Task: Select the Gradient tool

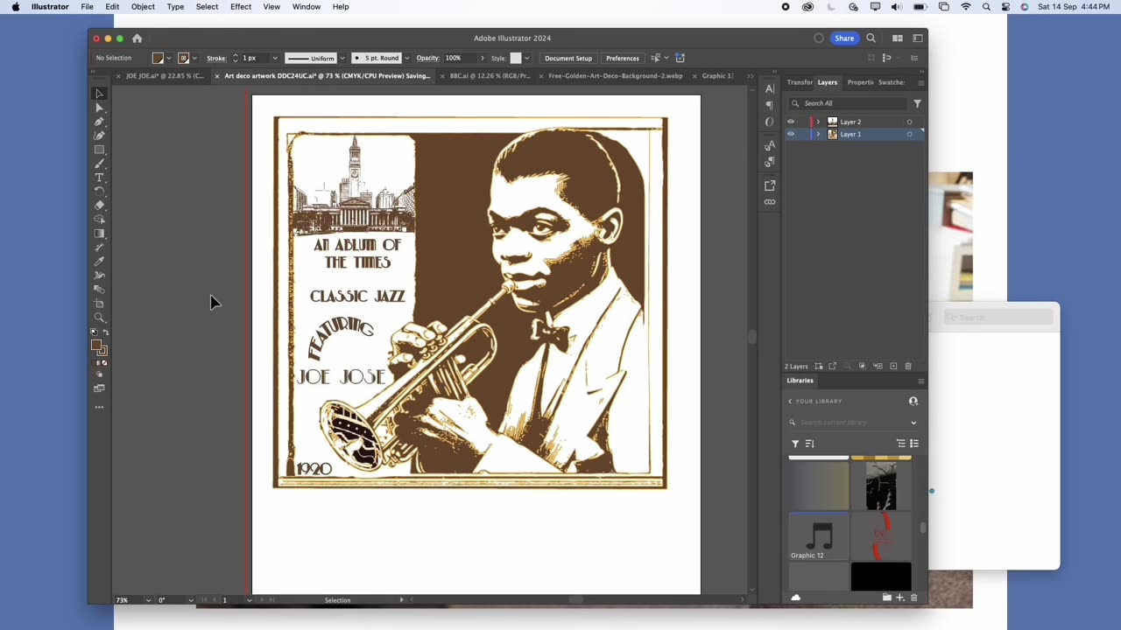Action: click(x=99, y=234)
